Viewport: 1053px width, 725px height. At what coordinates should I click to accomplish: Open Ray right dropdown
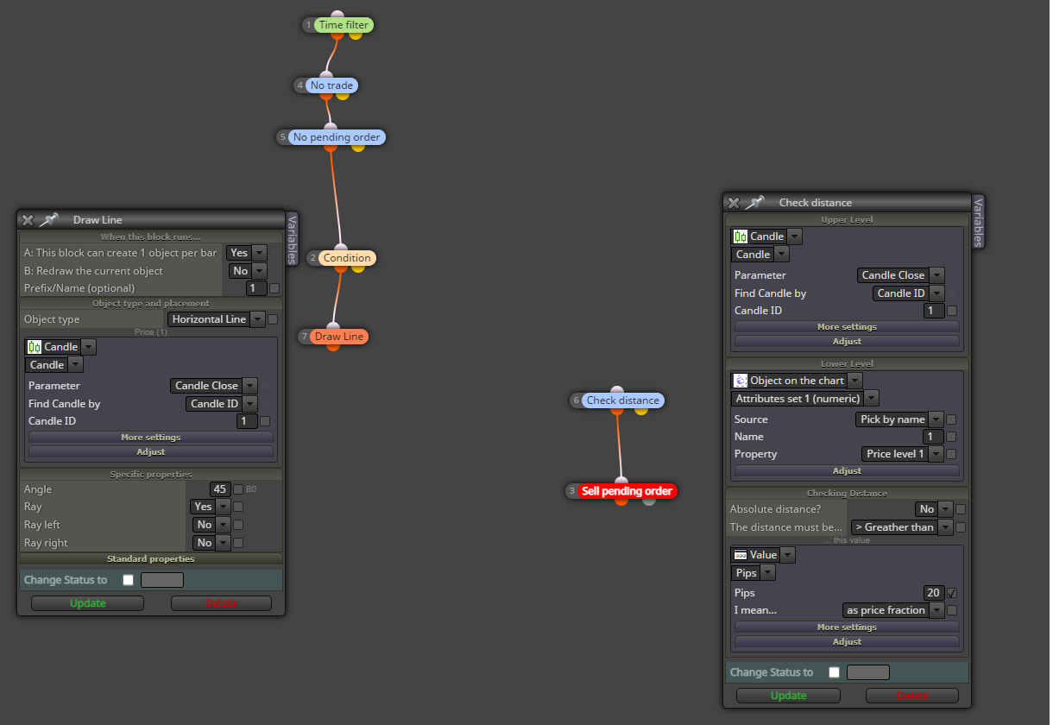tap(211, 543)
